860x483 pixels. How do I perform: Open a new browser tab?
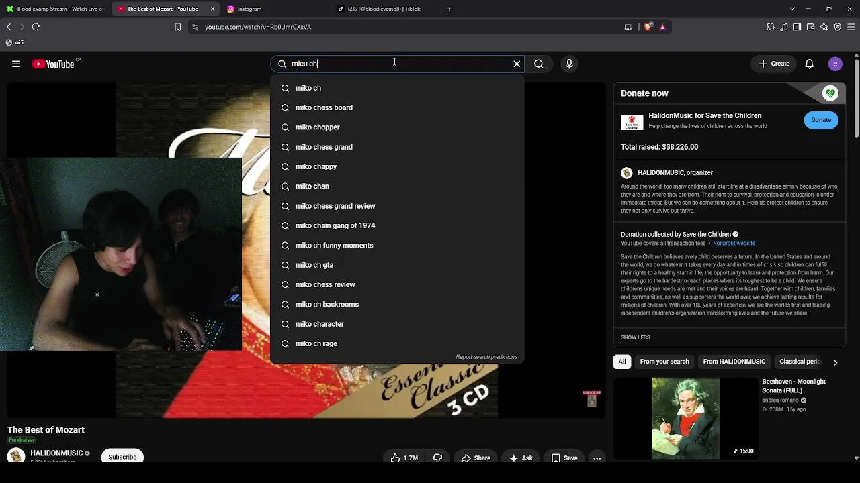449,9
